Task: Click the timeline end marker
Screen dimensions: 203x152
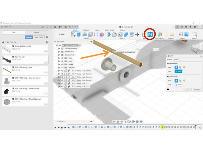Action: tap(195, 127)
